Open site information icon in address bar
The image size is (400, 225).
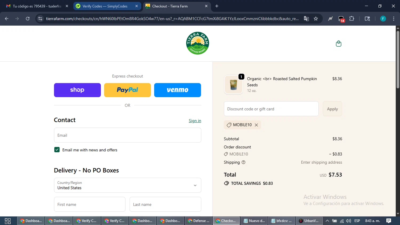(x=40, y=19)
